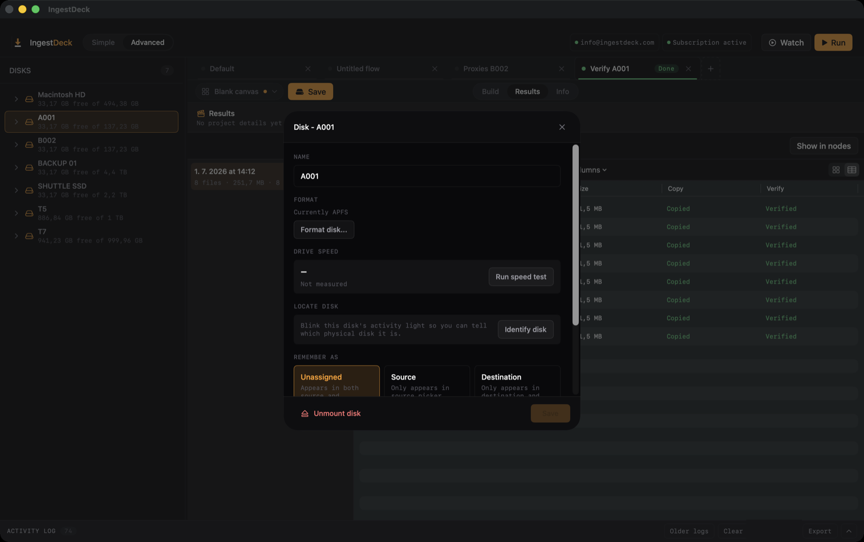Click the SHUTTLE SSD disk icon
The width and height of the screenshot is (864, 542).
pyautogui.click(x=29, y=191)
